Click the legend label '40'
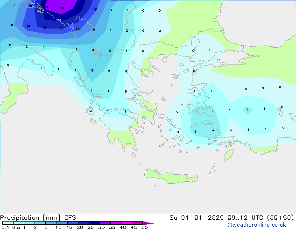 123,227
